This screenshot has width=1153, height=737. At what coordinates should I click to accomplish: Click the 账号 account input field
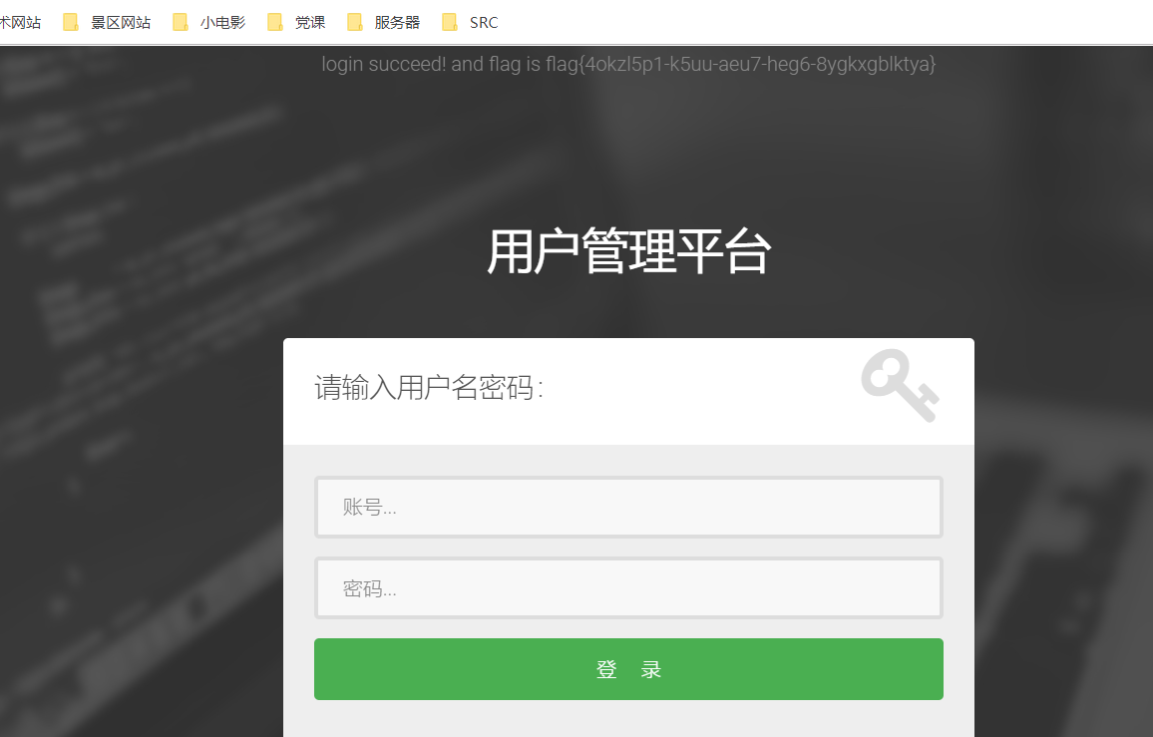tap(628, 507)
